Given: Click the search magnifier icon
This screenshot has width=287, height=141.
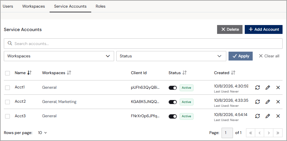Looking at the screenshot, I should point(10,43).
